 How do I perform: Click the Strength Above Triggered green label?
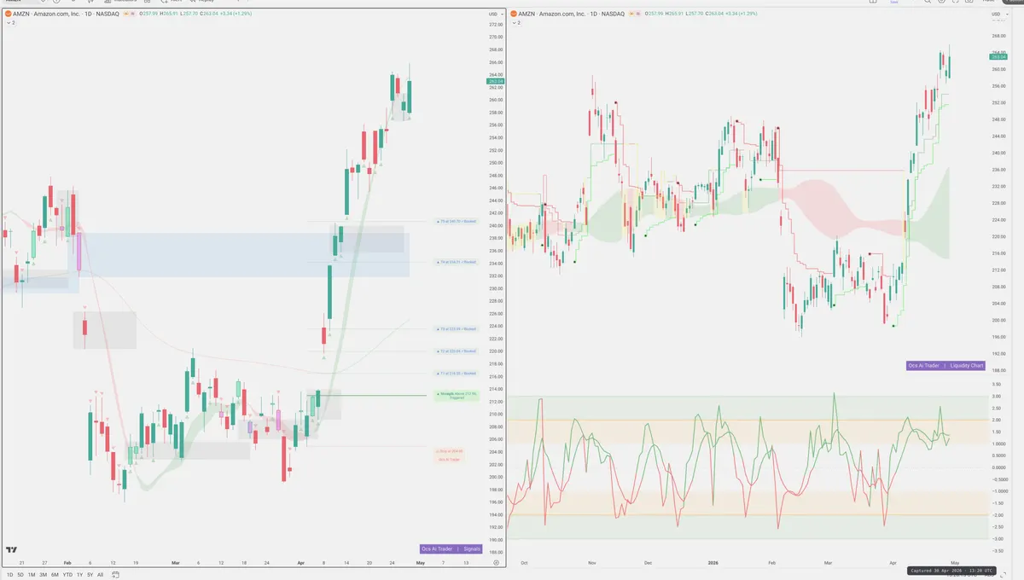[457, 396]
